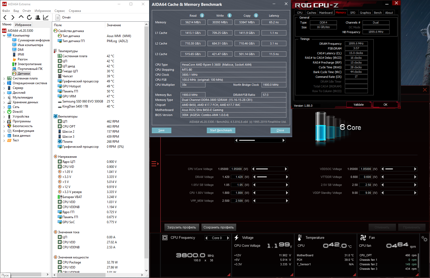This screenshot has width=430, height=278.
Task: Click the DRAM Voltage slider
Action: click(x=271, y=177)
